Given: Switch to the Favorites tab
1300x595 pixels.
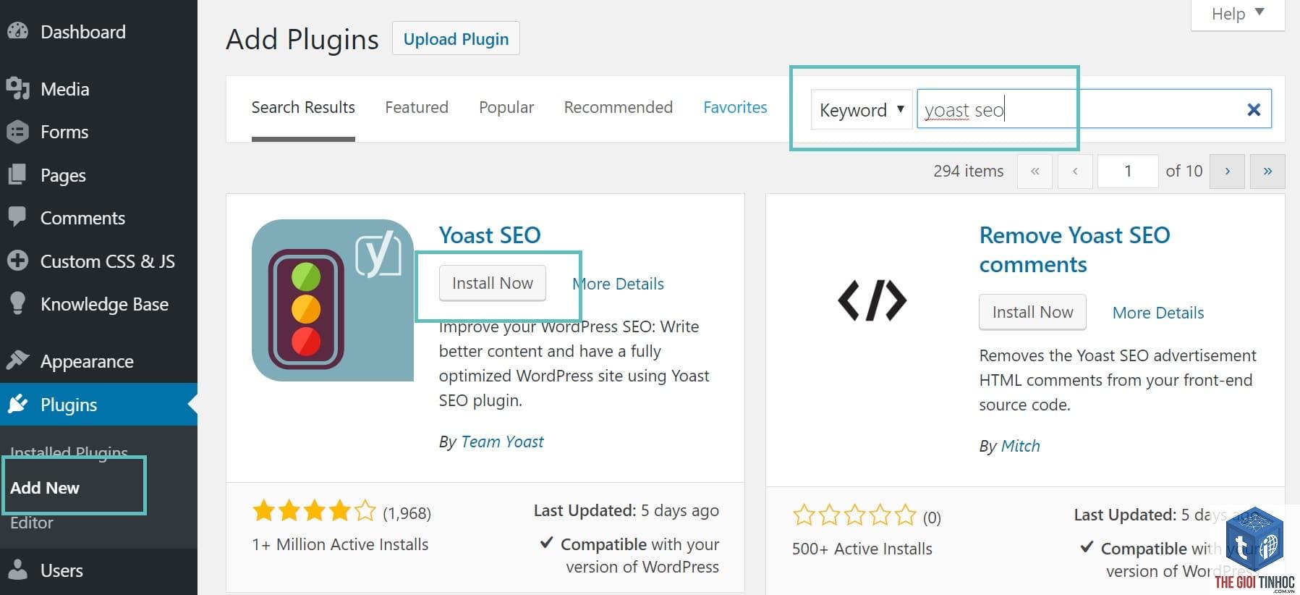Looking at the screenshot, I should (x=735, y=107).
